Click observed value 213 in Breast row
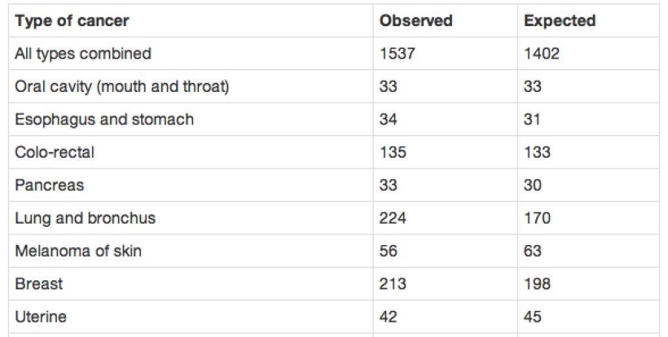Viewport: 668px width, 337px height. tap(393, 284)
